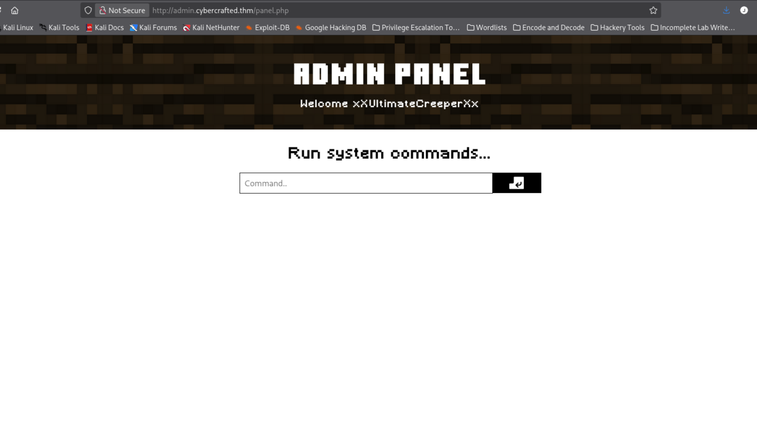This screenshot has width=757, height=432.
Task: Expand the Incomplete Lab Write bookmark folder
Action: (693, 28)
